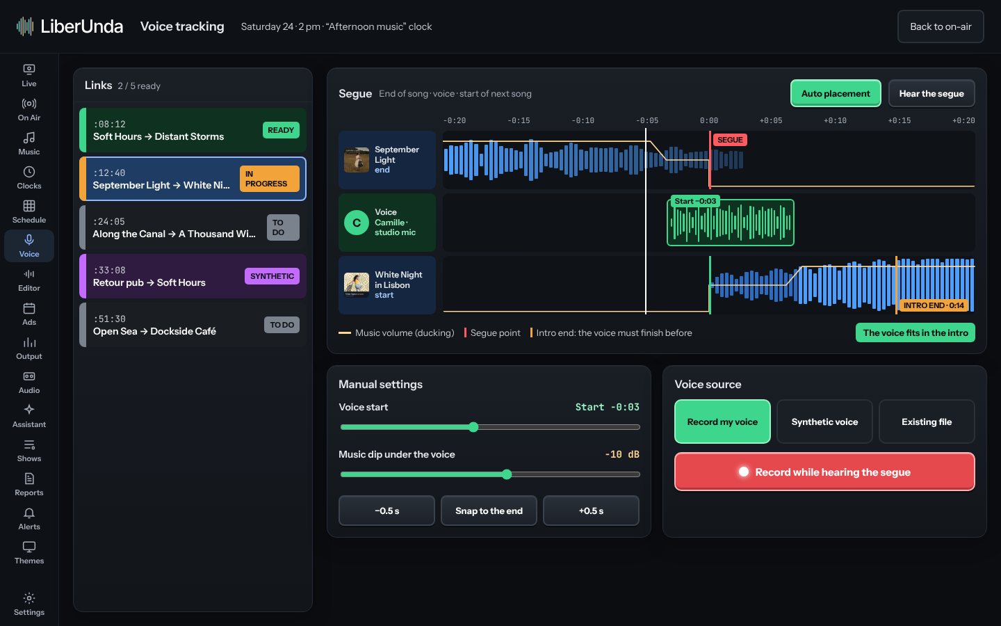Click the LiberUnda logo
Screen dimensions: 1001x626
pyautogui.click(x=70, y=26)
